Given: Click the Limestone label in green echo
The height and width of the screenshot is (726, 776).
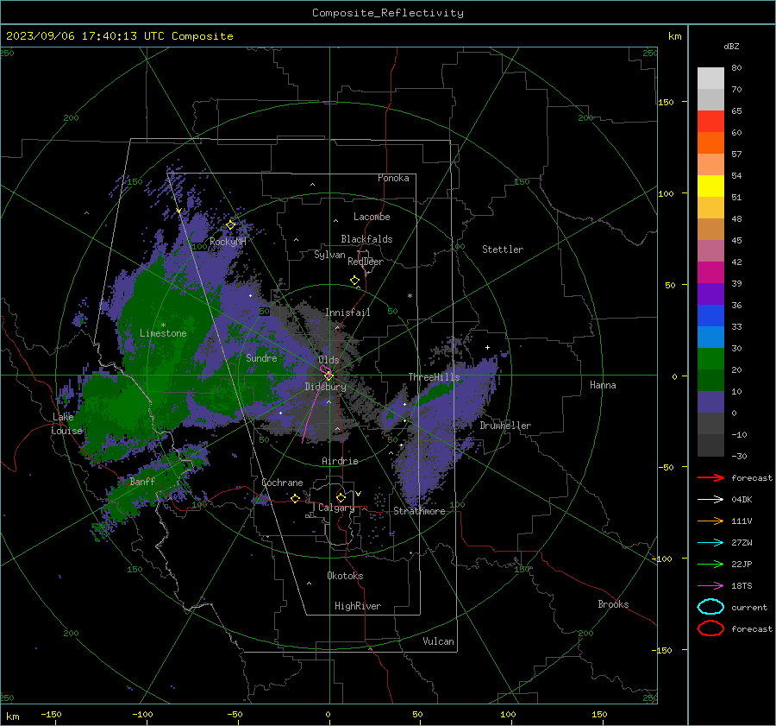Looking at the screenshot, I should (x=163, y=333).
